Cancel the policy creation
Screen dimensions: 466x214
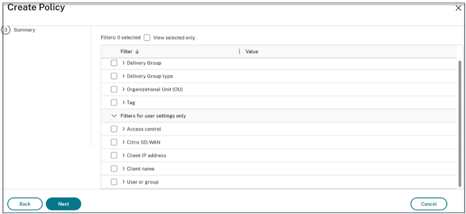click(x=429, y=204)
